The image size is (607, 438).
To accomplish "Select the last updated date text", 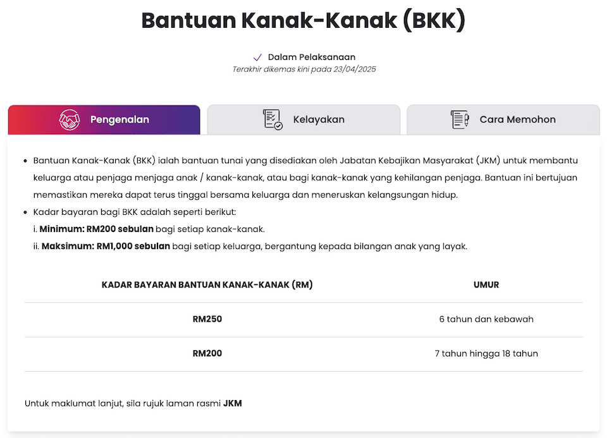I will tap(303, 69).
